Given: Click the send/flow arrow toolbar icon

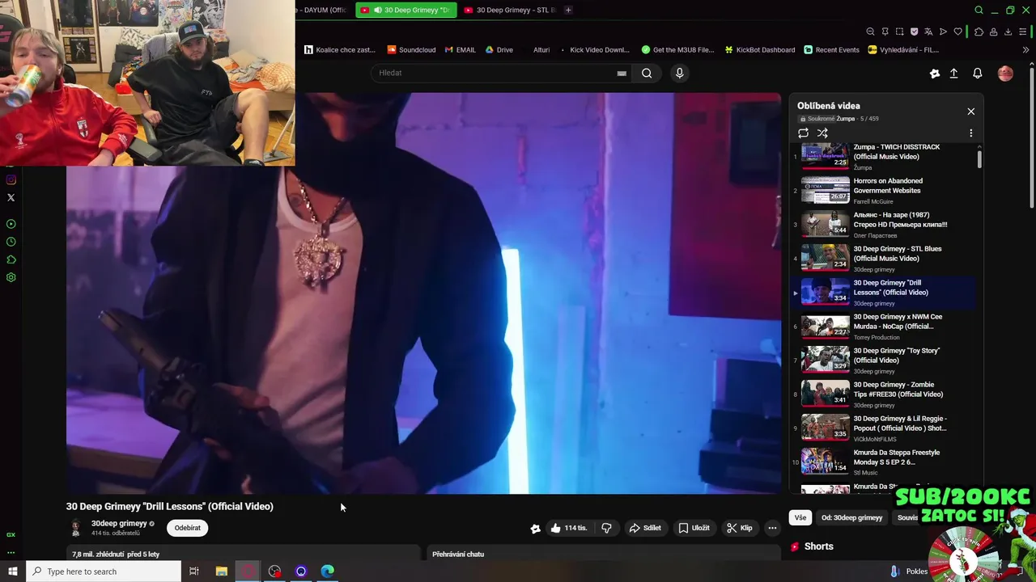Looking at the screenshot, I should pyautogui.click(x=943, y=32).
